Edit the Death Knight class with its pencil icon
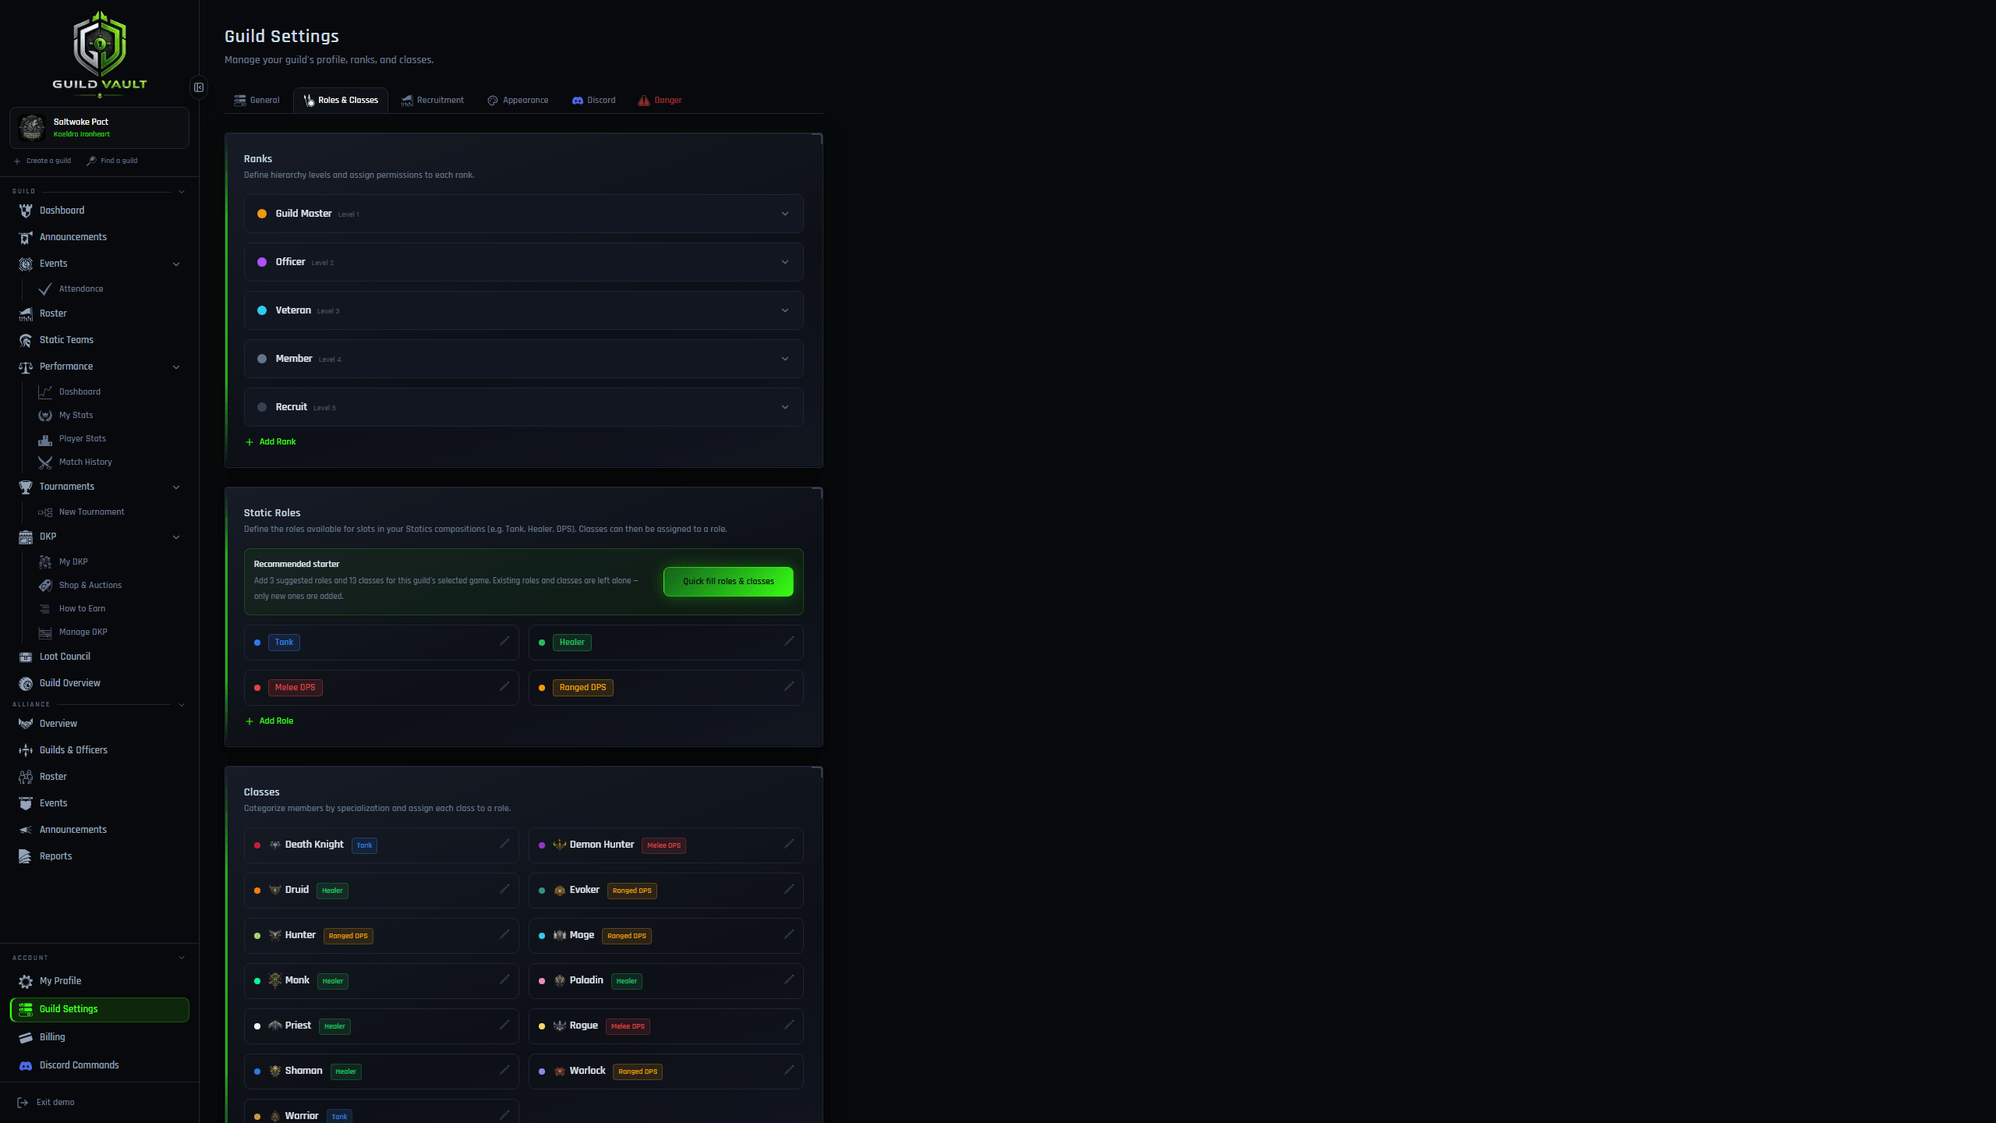The height and width of the screenshot is (1123, 1996). point(504,845)
